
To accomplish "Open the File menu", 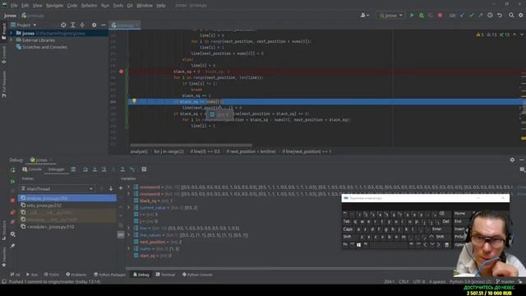I will 14,6.
